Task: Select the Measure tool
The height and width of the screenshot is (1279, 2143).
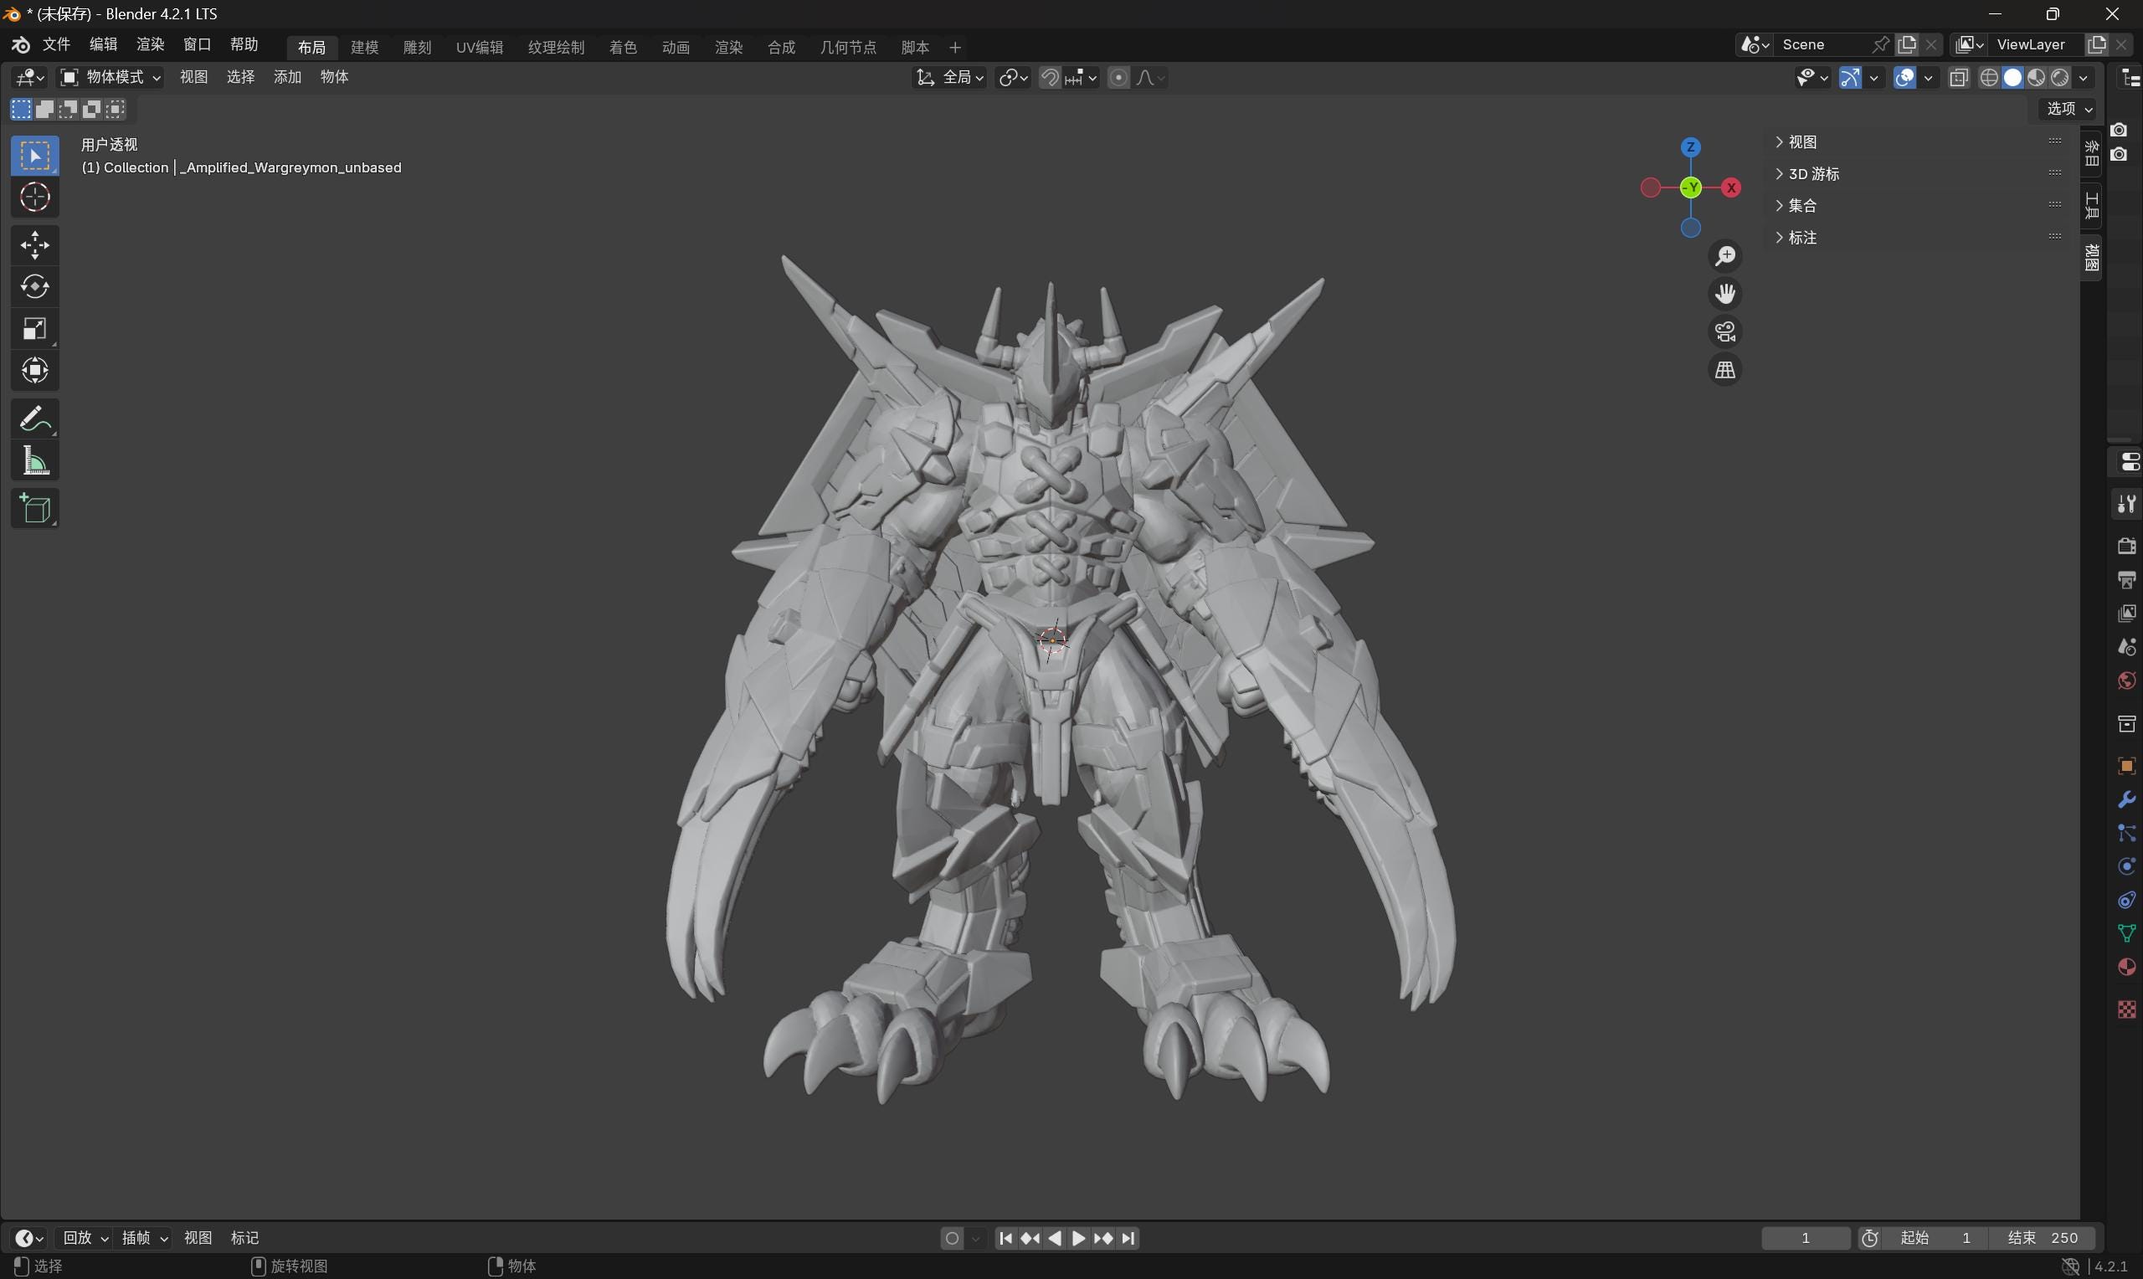Action: pyautogui.click(x=34, y=460)
